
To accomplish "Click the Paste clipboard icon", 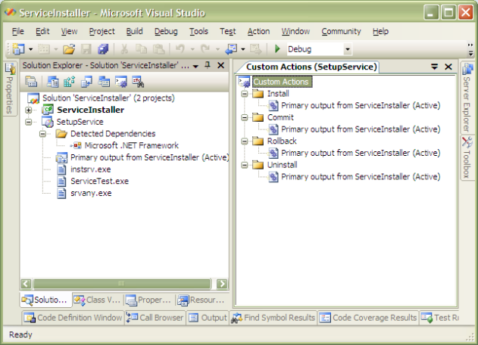I will point(159,49).
